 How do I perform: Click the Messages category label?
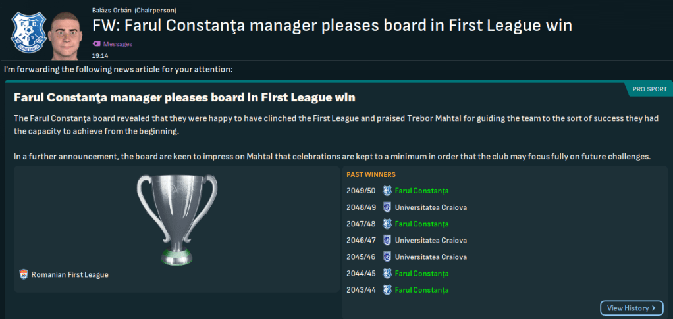(x=118, y=44)
